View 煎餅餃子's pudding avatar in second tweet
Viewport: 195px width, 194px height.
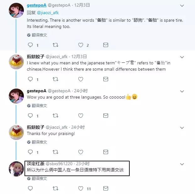pos(16,62)
